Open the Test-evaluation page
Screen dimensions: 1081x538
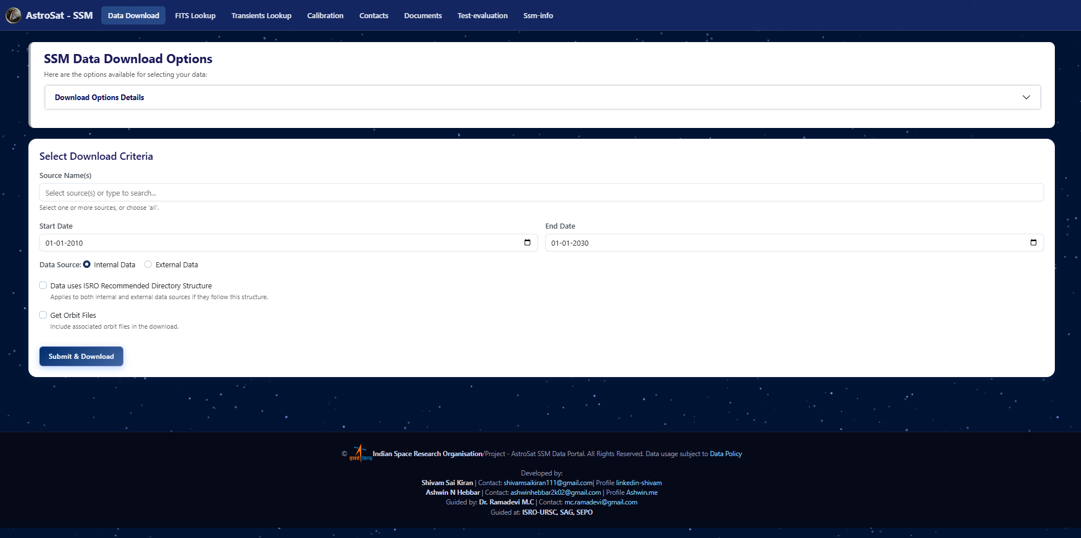483,15
